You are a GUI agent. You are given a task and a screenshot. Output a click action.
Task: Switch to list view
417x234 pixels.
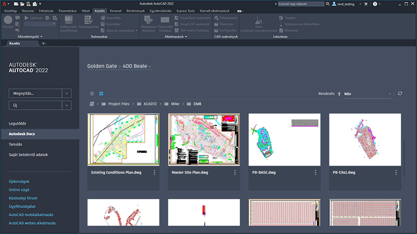click(x=92, y=94)
